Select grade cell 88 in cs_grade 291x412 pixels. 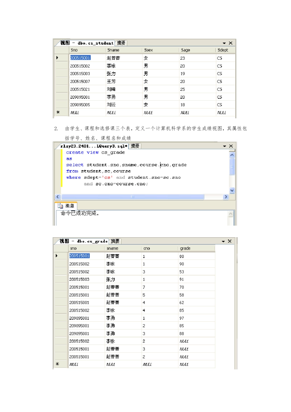pyautogui.click(x=196, y=334)
